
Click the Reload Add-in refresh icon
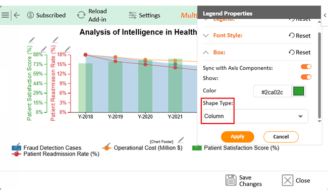coord(81,15)
